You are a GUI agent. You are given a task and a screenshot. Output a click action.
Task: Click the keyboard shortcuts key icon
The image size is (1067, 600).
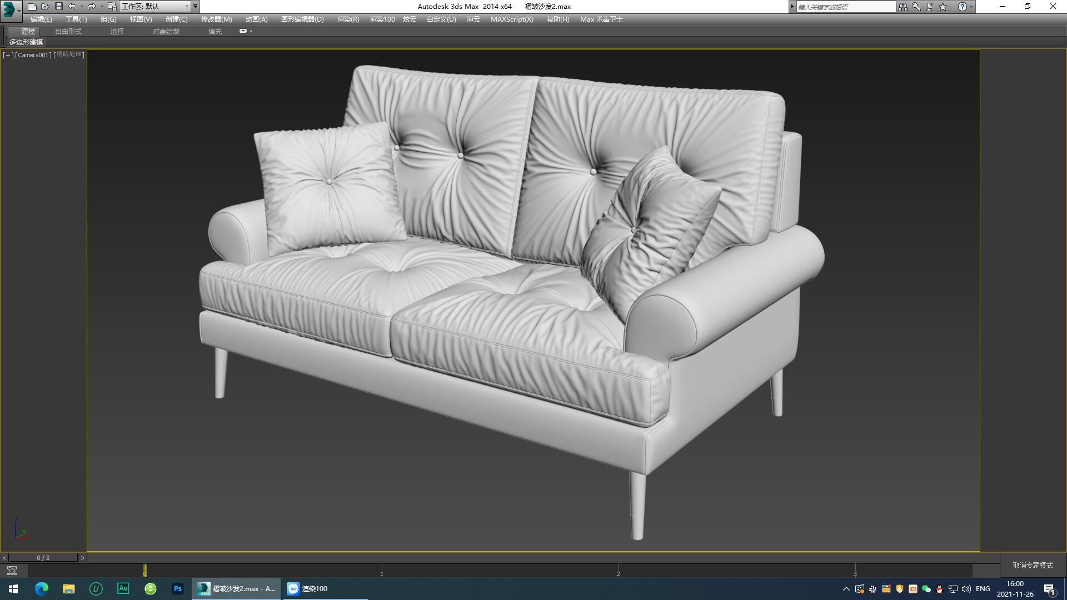[916, 7]
